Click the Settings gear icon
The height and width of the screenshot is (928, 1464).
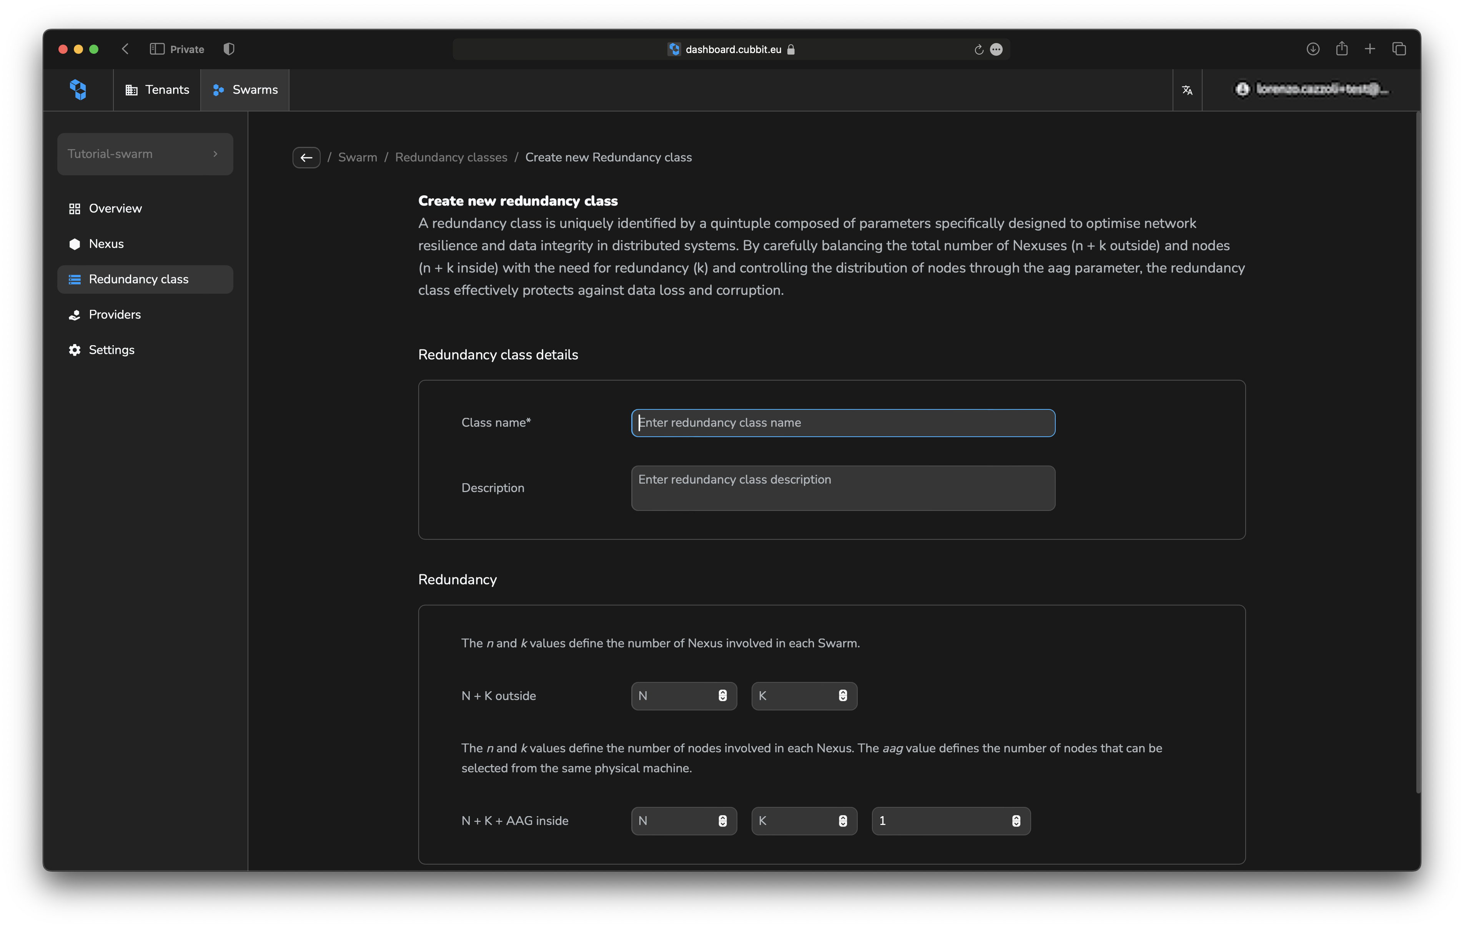point(74,350)
